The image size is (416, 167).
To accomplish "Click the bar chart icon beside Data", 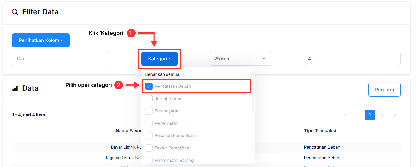I will coord(15,89).
